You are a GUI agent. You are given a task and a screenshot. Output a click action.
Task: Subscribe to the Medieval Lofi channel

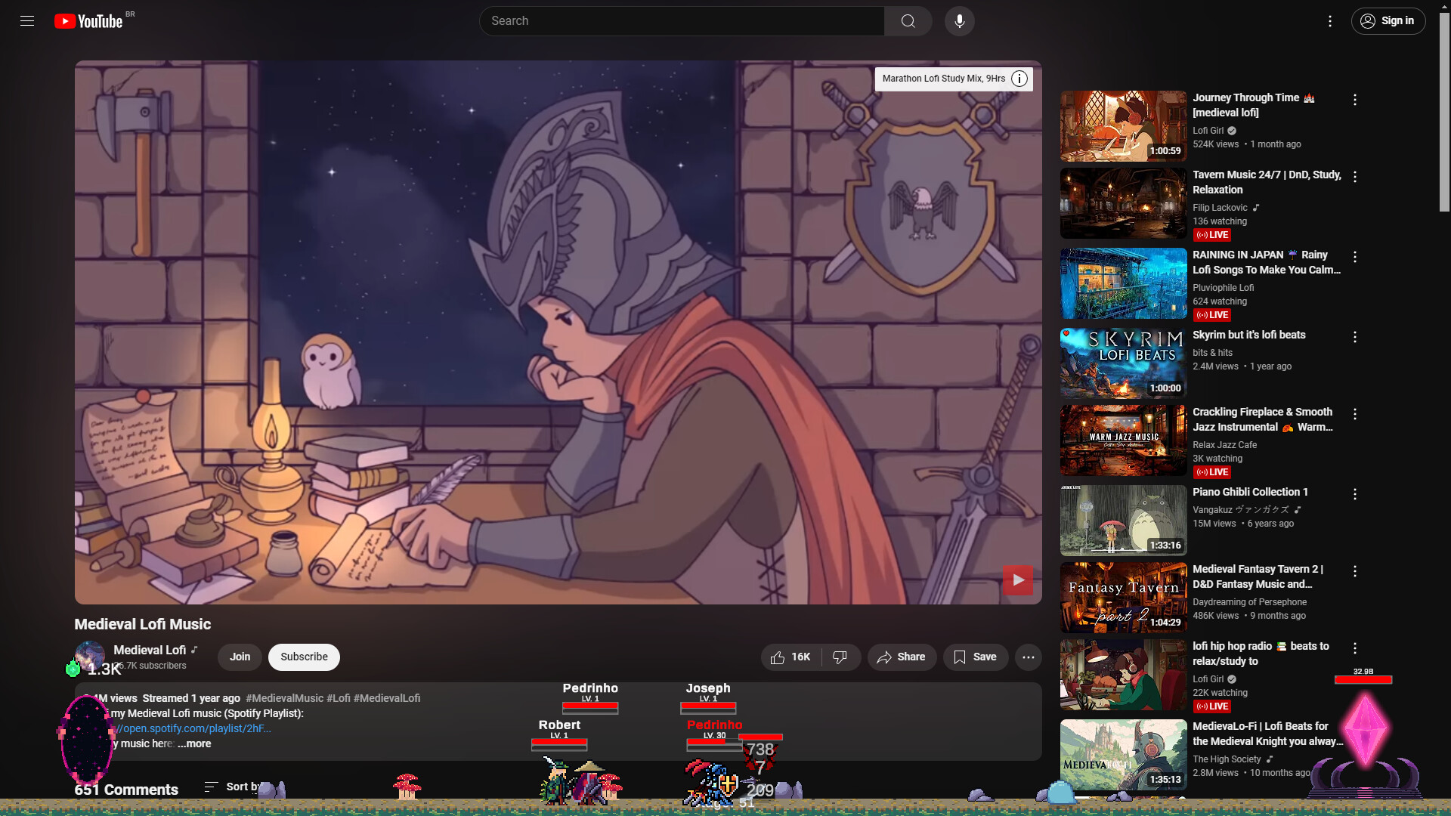click(304, 657)
